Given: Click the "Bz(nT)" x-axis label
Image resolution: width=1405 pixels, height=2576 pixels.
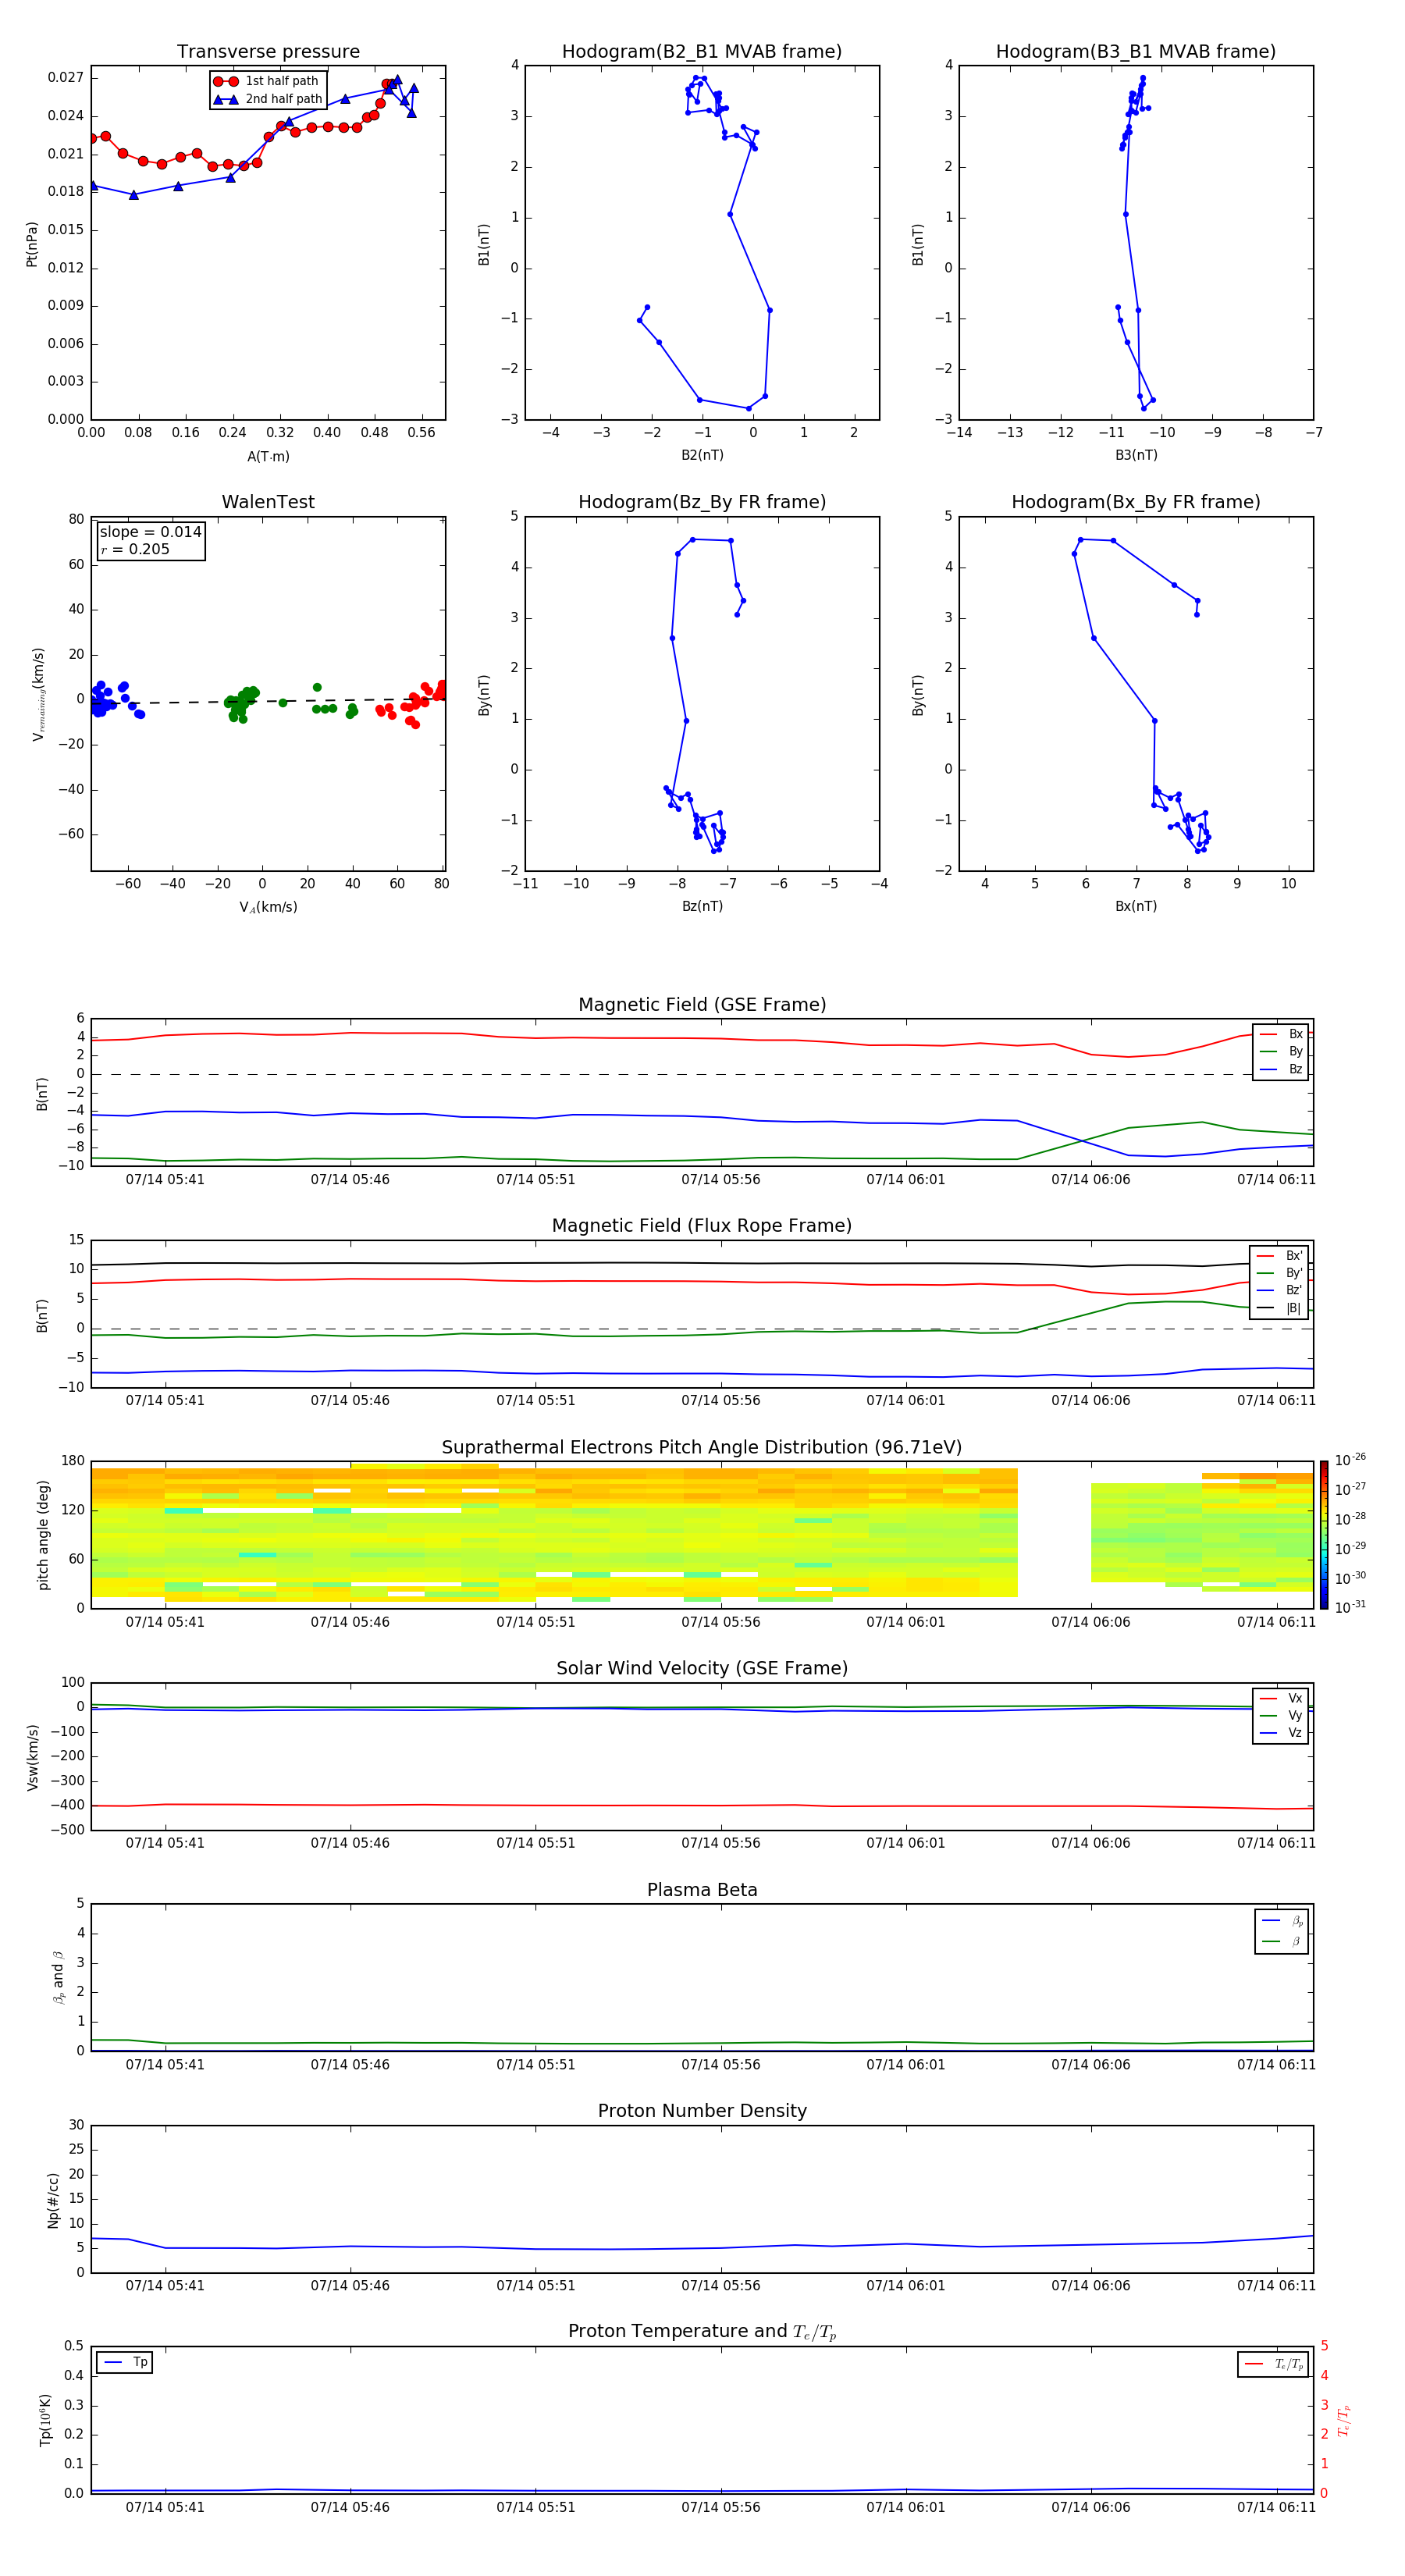Looking at the screenshot, I should (702, 906).
